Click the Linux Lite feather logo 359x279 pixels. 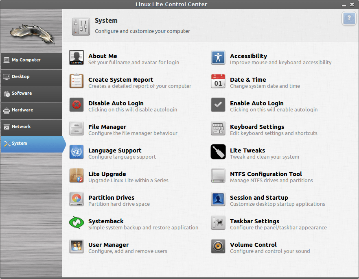(x=32, y=33)
